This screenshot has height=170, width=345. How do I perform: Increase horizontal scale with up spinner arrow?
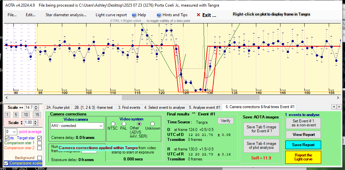coord(36,106)
